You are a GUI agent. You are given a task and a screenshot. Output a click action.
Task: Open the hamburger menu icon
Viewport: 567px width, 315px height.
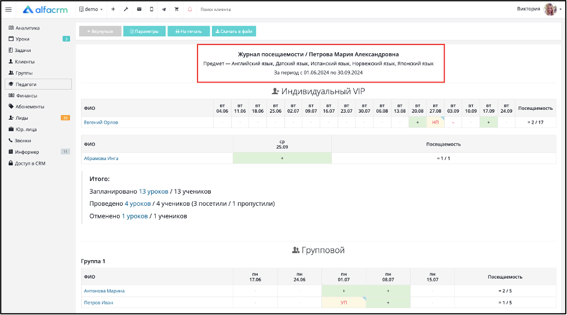coord(8,9)
